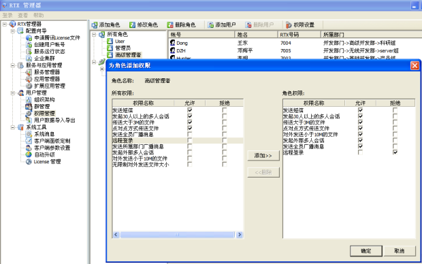Screen dimensions: 422x264
Task: Click the 权限设置 toolbar icon
Action: click(289, 25)
